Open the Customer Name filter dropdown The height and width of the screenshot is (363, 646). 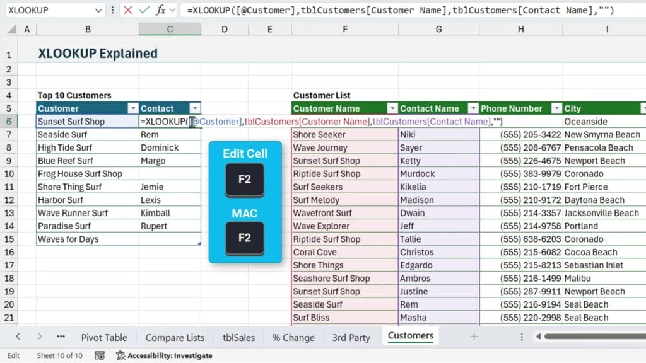392,108
